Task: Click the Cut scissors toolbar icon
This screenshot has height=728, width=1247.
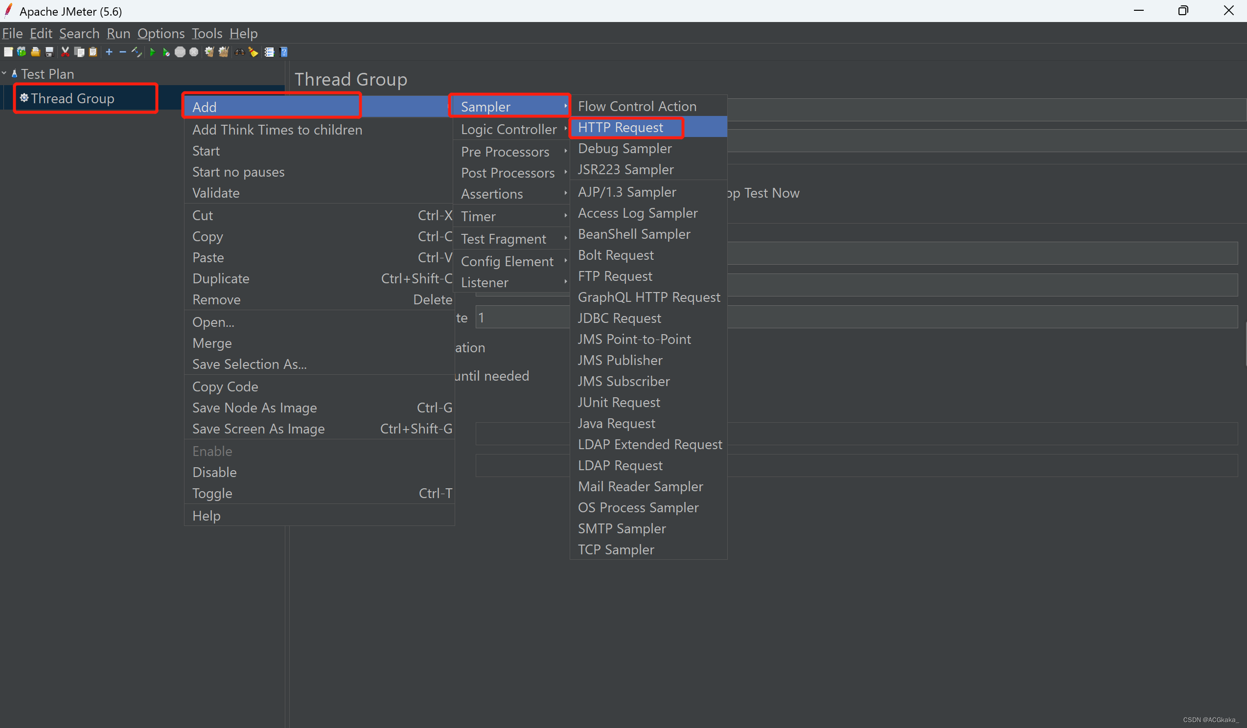Action: click(65, 52)
